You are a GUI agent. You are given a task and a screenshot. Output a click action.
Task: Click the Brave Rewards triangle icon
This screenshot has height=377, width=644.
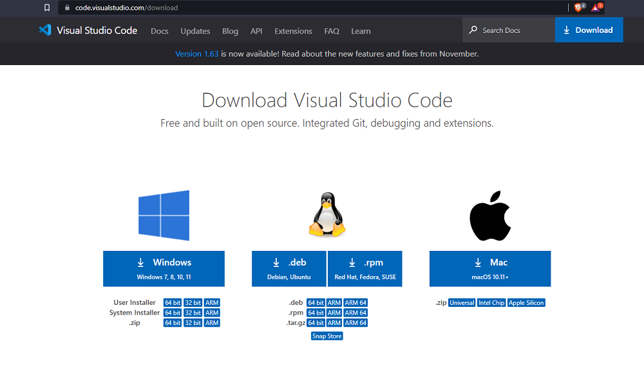click(596, 8)
